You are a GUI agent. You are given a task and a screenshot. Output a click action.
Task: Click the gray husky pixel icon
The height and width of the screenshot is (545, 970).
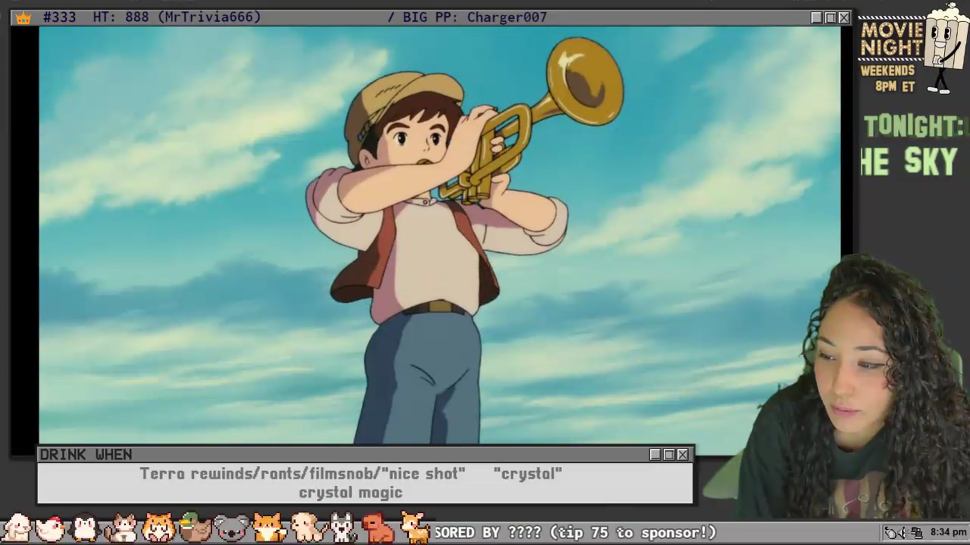[x=344, y=528]
